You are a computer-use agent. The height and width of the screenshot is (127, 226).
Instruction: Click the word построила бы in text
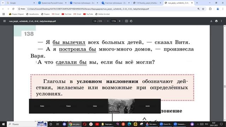point(78,49)
